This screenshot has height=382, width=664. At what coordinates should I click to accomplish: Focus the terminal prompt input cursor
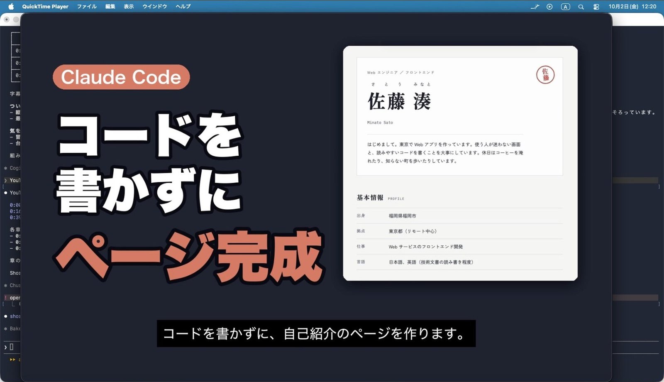[12, 347]
